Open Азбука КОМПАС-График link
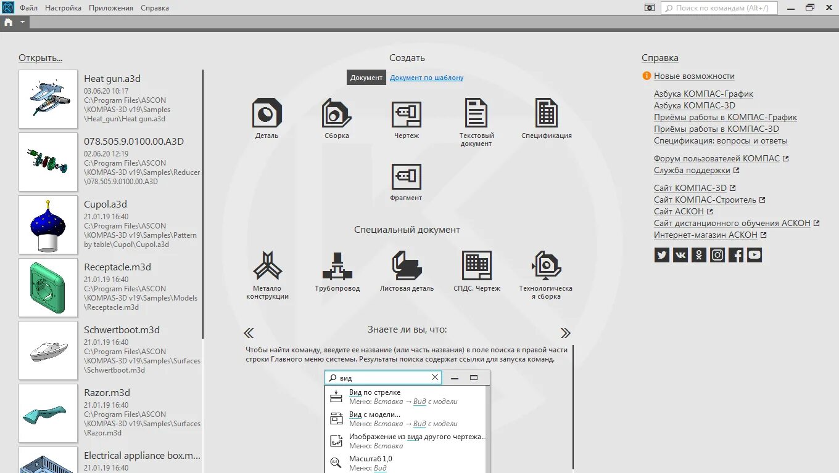839x473 pixels. pyautogui.click(x=703, y=94)
